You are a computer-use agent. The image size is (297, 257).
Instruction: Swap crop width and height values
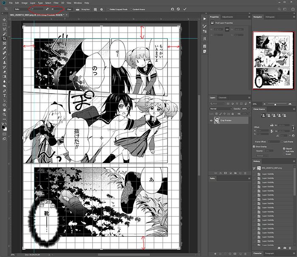pyautogui.click(x=47, y=9)
